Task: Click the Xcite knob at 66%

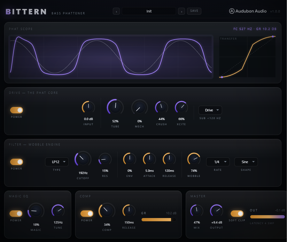Action: pos(182,107)
